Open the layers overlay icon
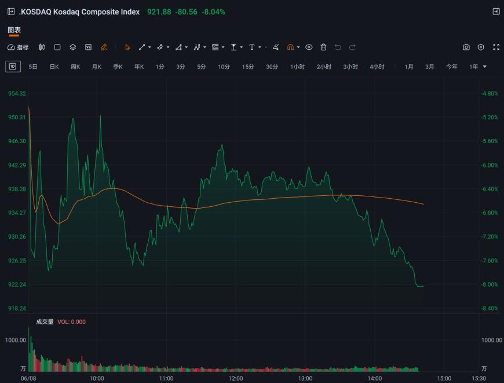This screenshot has width=504, height=383. (73, 48)
